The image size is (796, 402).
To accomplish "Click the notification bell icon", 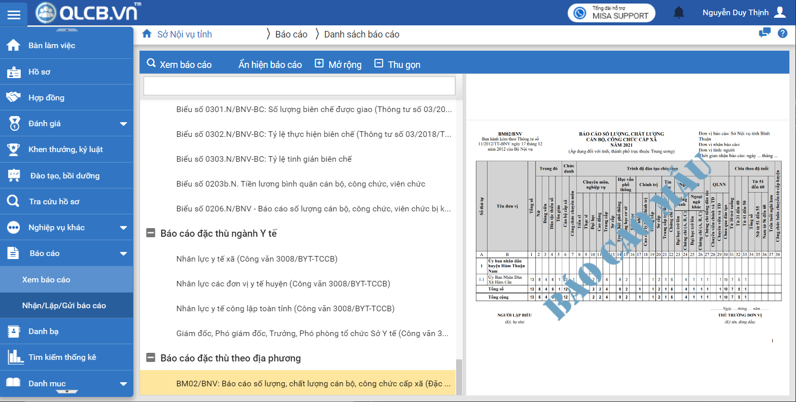I will [x=678, y=13].
